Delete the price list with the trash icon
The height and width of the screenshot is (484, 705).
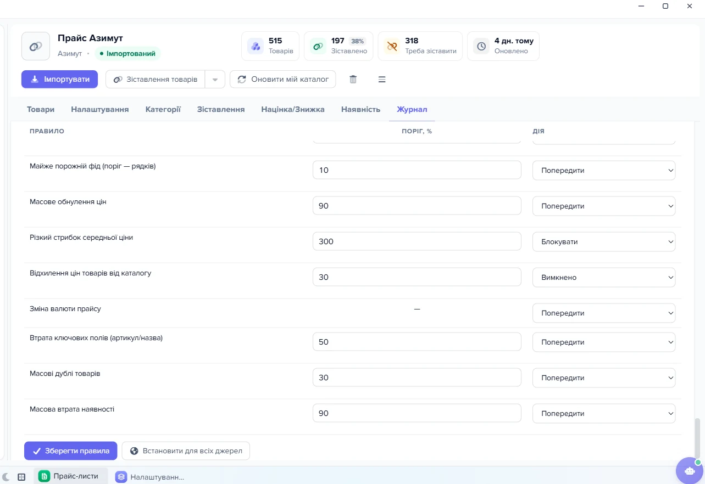tap(353, 79)
